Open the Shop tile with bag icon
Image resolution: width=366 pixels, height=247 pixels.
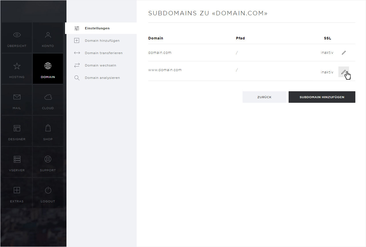pos(48,131)
